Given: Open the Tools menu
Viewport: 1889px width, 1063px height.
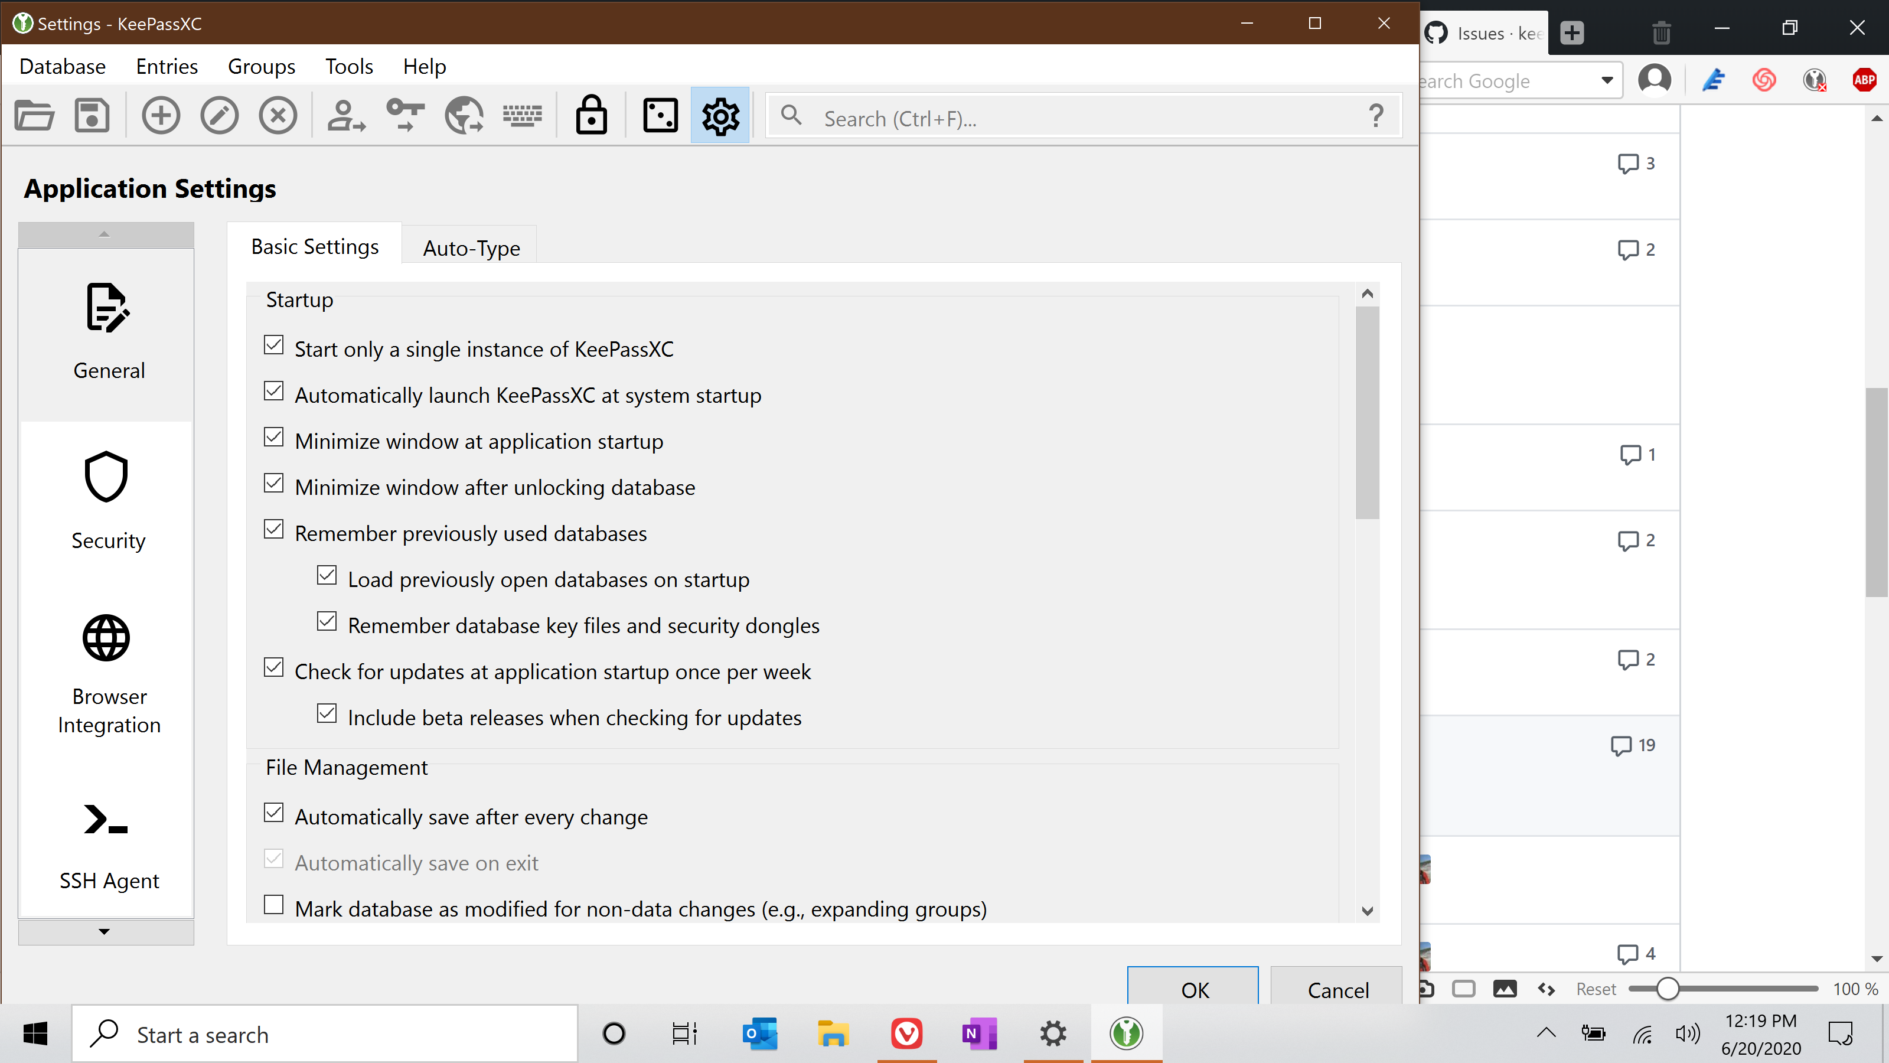Looking at the screenshot, I should (349, 67).
